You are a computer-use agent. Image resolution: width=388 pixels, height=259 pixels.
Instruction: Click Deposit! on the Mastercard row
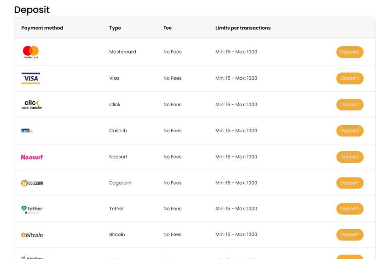click(350, 52)
